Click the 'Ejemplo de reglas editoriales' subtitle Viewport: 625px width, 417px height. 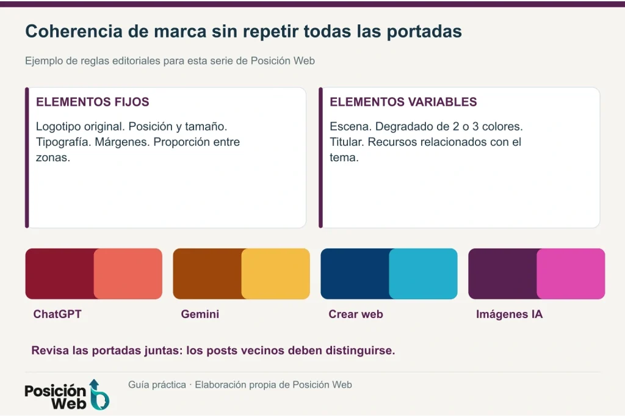pyautogui.click(x=170, y=61)
